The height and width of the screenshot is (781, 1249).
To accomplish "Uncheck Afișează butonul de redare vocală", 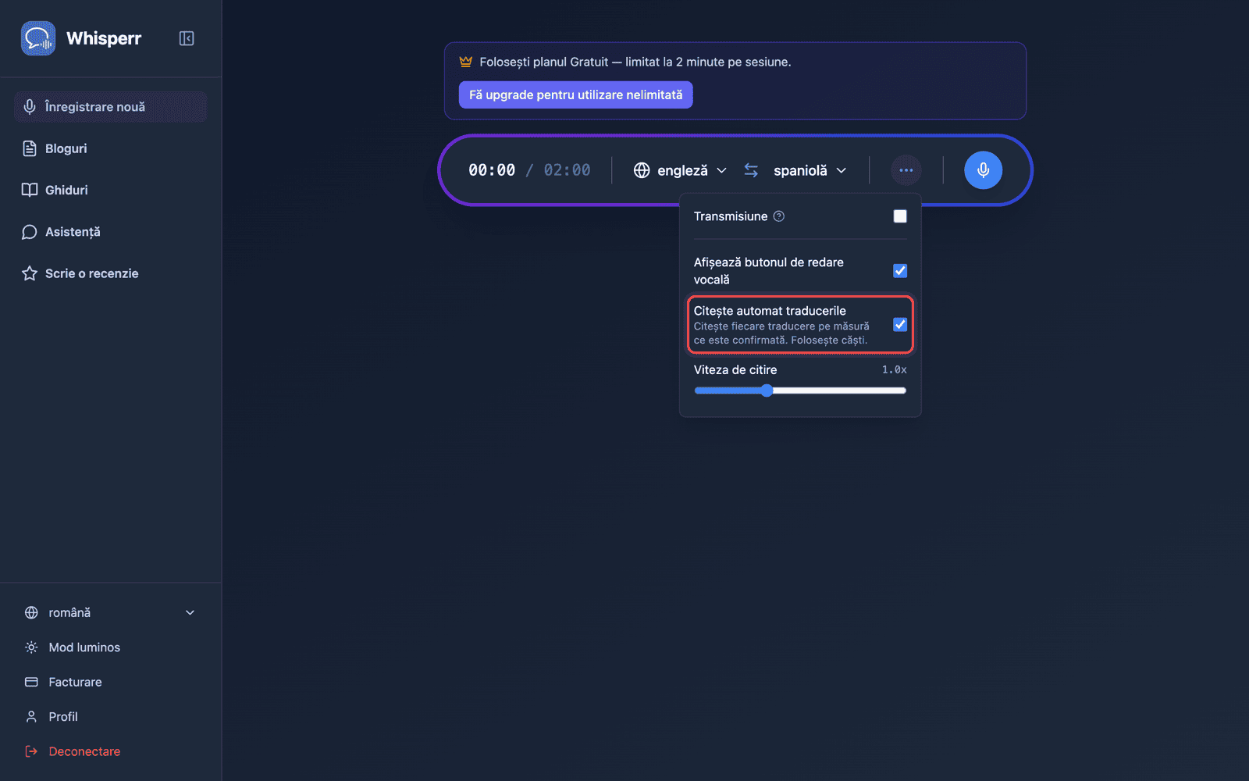I will point(900,271).
